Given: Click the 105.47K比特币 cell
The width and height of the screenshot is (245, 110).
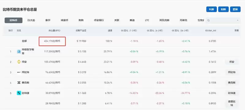Looking at the screenshot, I should click(x=52, y=62).
